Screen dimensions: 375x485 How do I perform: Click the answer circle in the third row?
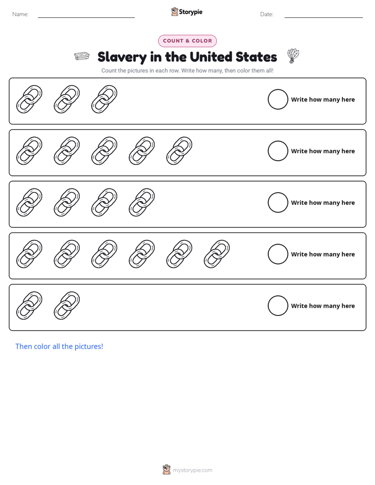(278, 203)
